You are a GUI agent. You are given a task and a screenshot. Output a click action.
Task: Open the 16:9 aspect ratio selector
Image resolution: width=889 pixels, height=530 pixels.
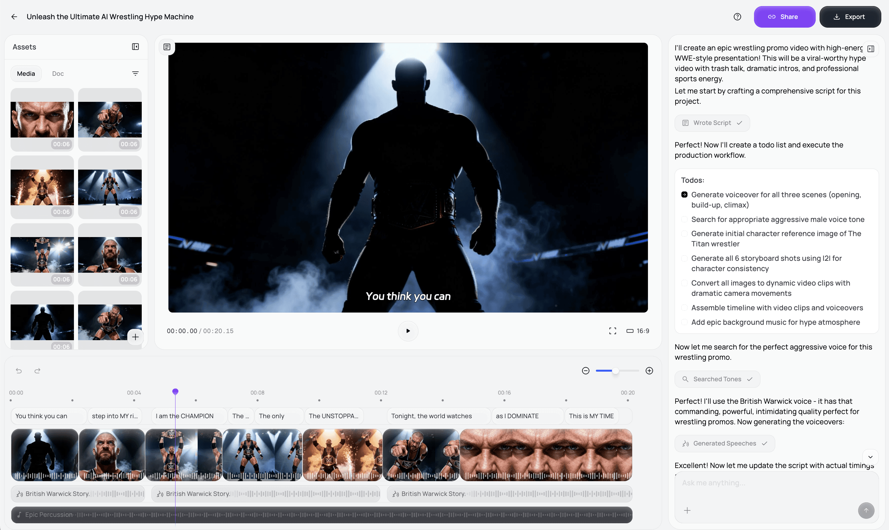click(x=638, y=331)
